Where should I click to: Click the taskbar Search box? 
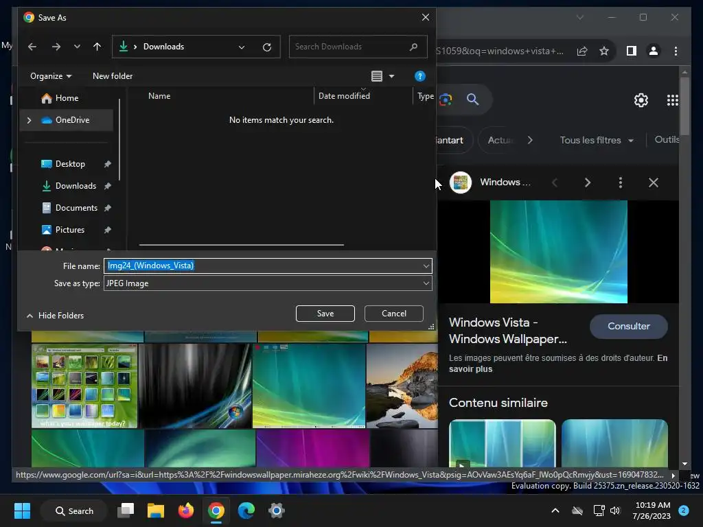click(74, 511)
